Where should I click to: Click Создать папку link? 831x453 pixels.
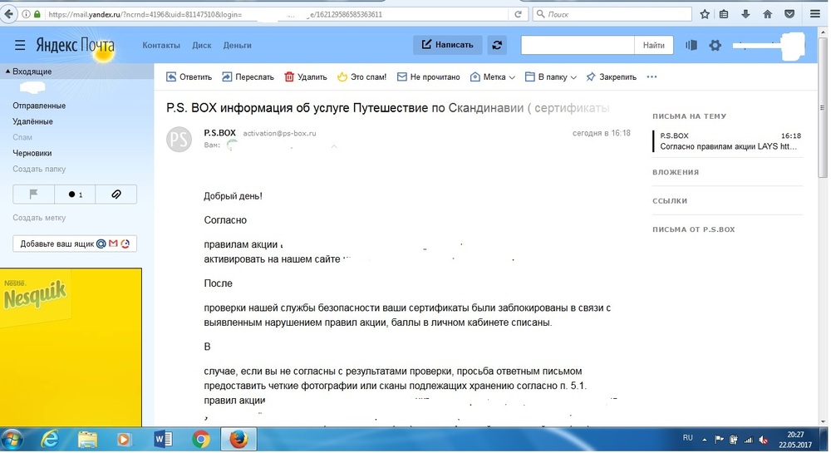click(x=39, y=169)
